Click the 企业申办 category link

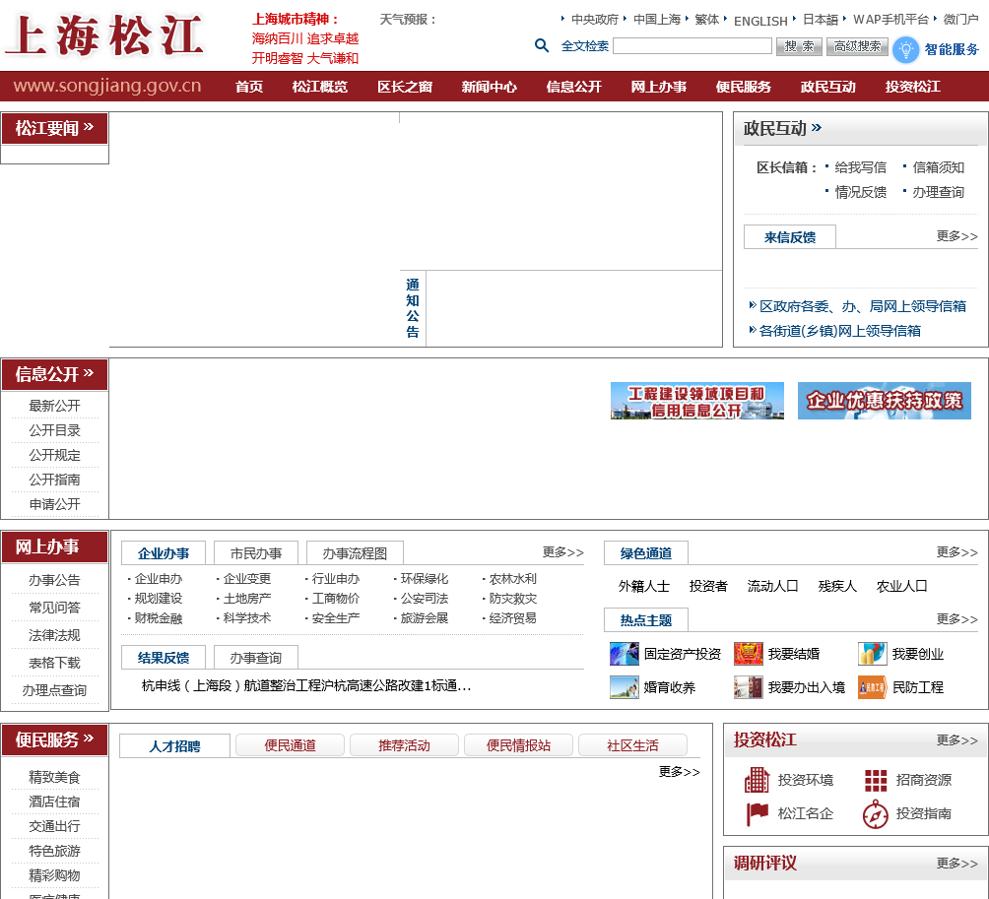point(159,579)
